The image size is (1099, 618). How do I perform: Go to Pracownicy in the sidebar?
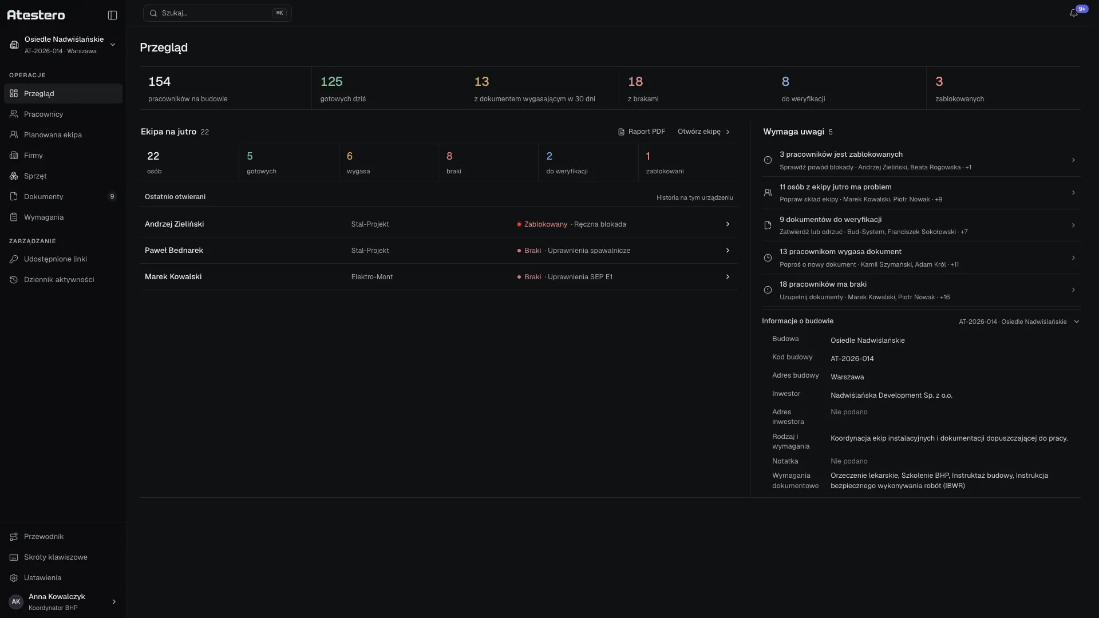pos(63,114)
